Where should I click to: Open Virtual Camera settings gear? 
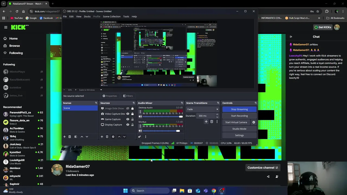tap(254, 122)
